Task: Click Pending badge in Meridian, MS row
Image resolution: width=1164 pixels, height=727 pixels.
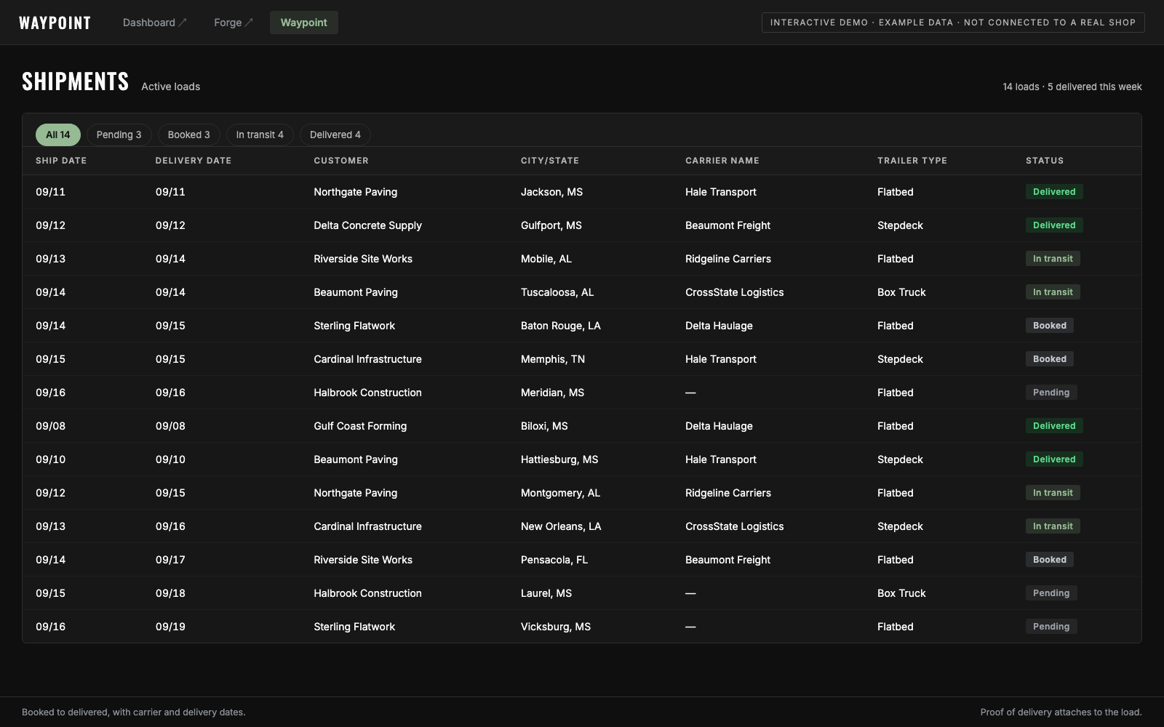Action: pos(1051,393)
